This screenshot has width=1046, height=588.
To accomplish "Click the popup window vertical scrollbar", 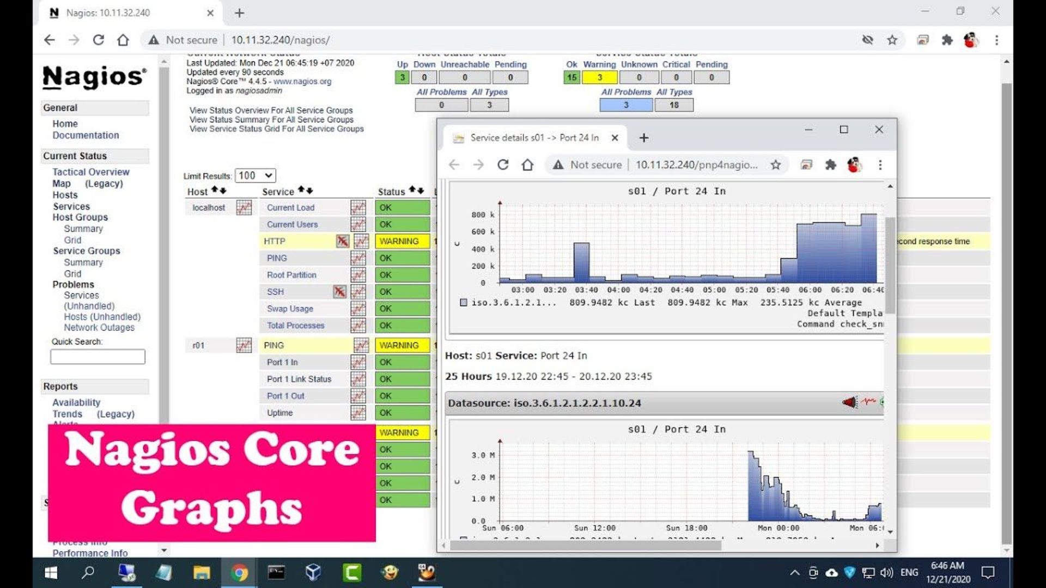I will 890,265.
